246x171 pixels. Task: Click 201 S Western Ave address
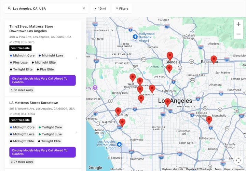[x=42, y=109]
